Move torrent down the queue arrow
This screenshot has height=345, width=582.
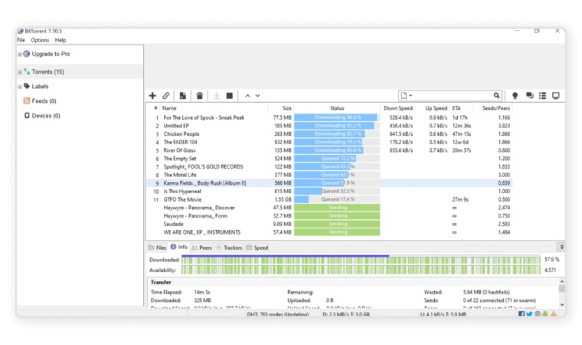pos(258,95)
